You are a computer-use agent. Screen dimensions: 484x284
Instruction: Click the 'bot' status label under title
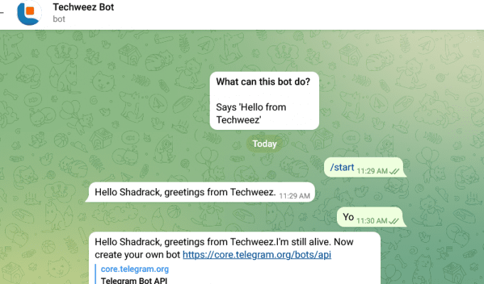click(x=59, y=19)
